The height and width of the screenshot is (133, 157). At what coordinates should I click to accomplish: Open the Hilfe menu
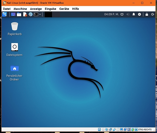75,9
